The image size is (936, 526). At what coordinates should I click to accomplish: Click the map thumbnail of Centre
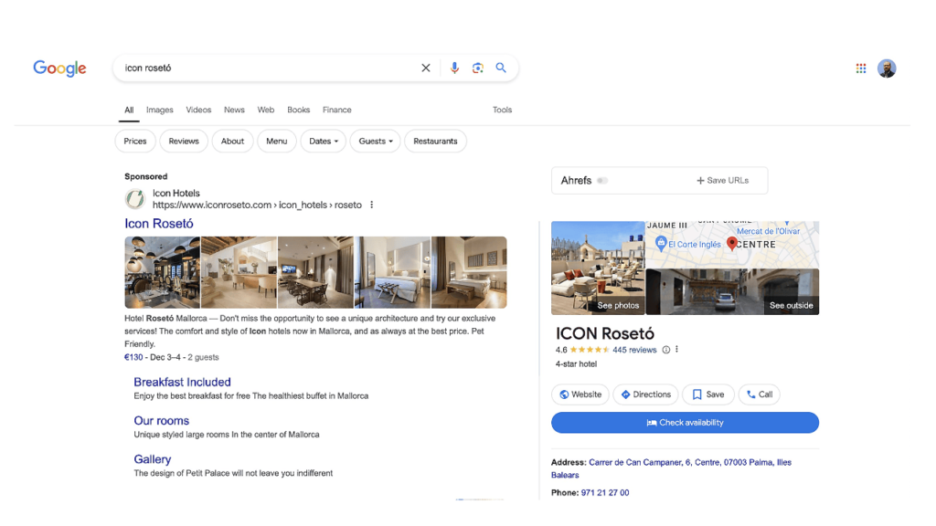[x=732, y=245]
